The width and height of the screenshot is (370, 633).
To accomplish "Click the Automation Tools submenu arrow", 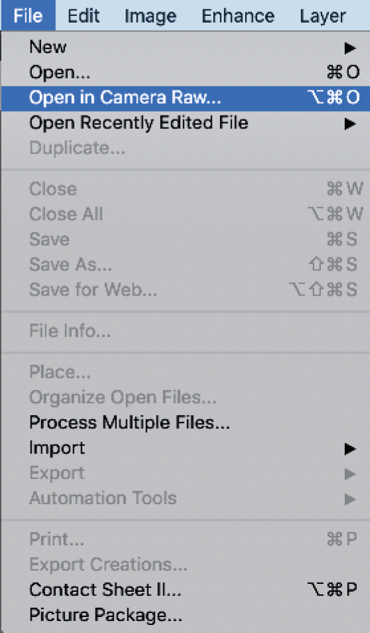I will [350, 499].
